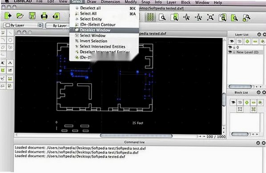Viewport: 266px width, 173px height.
Task: Select the Spline tool in the left toolbox
Action: pos(10,47)
